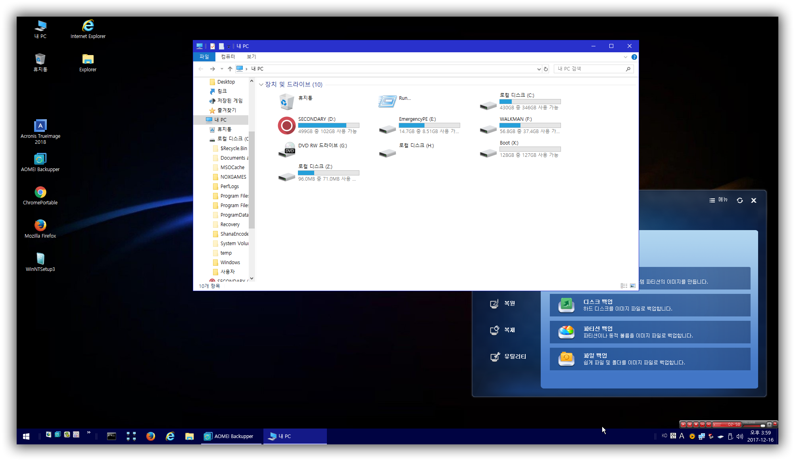Switch to the 복제 section in AOMEI Backupper
The image size is (795, 461).
pyautogui.click(x=503, y=330)
